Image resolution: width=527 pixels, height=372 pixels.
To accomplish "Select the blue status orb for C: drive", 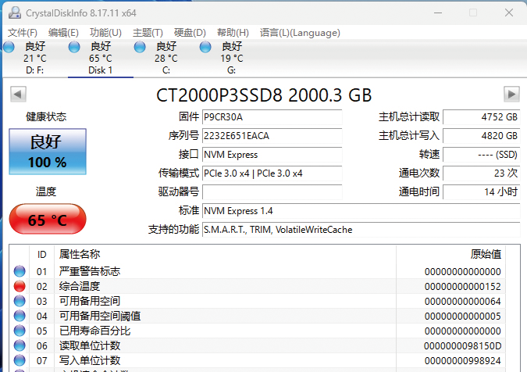I will click(x=140, y=47).
